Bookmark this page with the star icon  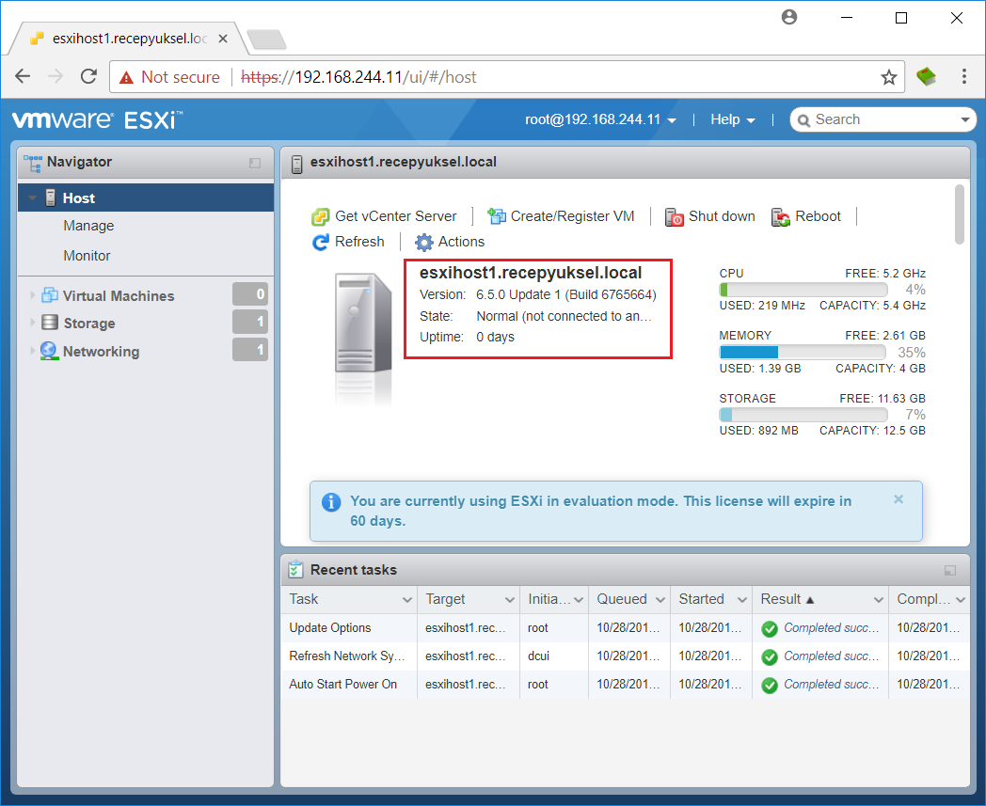pyautogui.click(x=888, y=77)
